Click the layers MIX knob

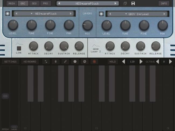[87, 25]
